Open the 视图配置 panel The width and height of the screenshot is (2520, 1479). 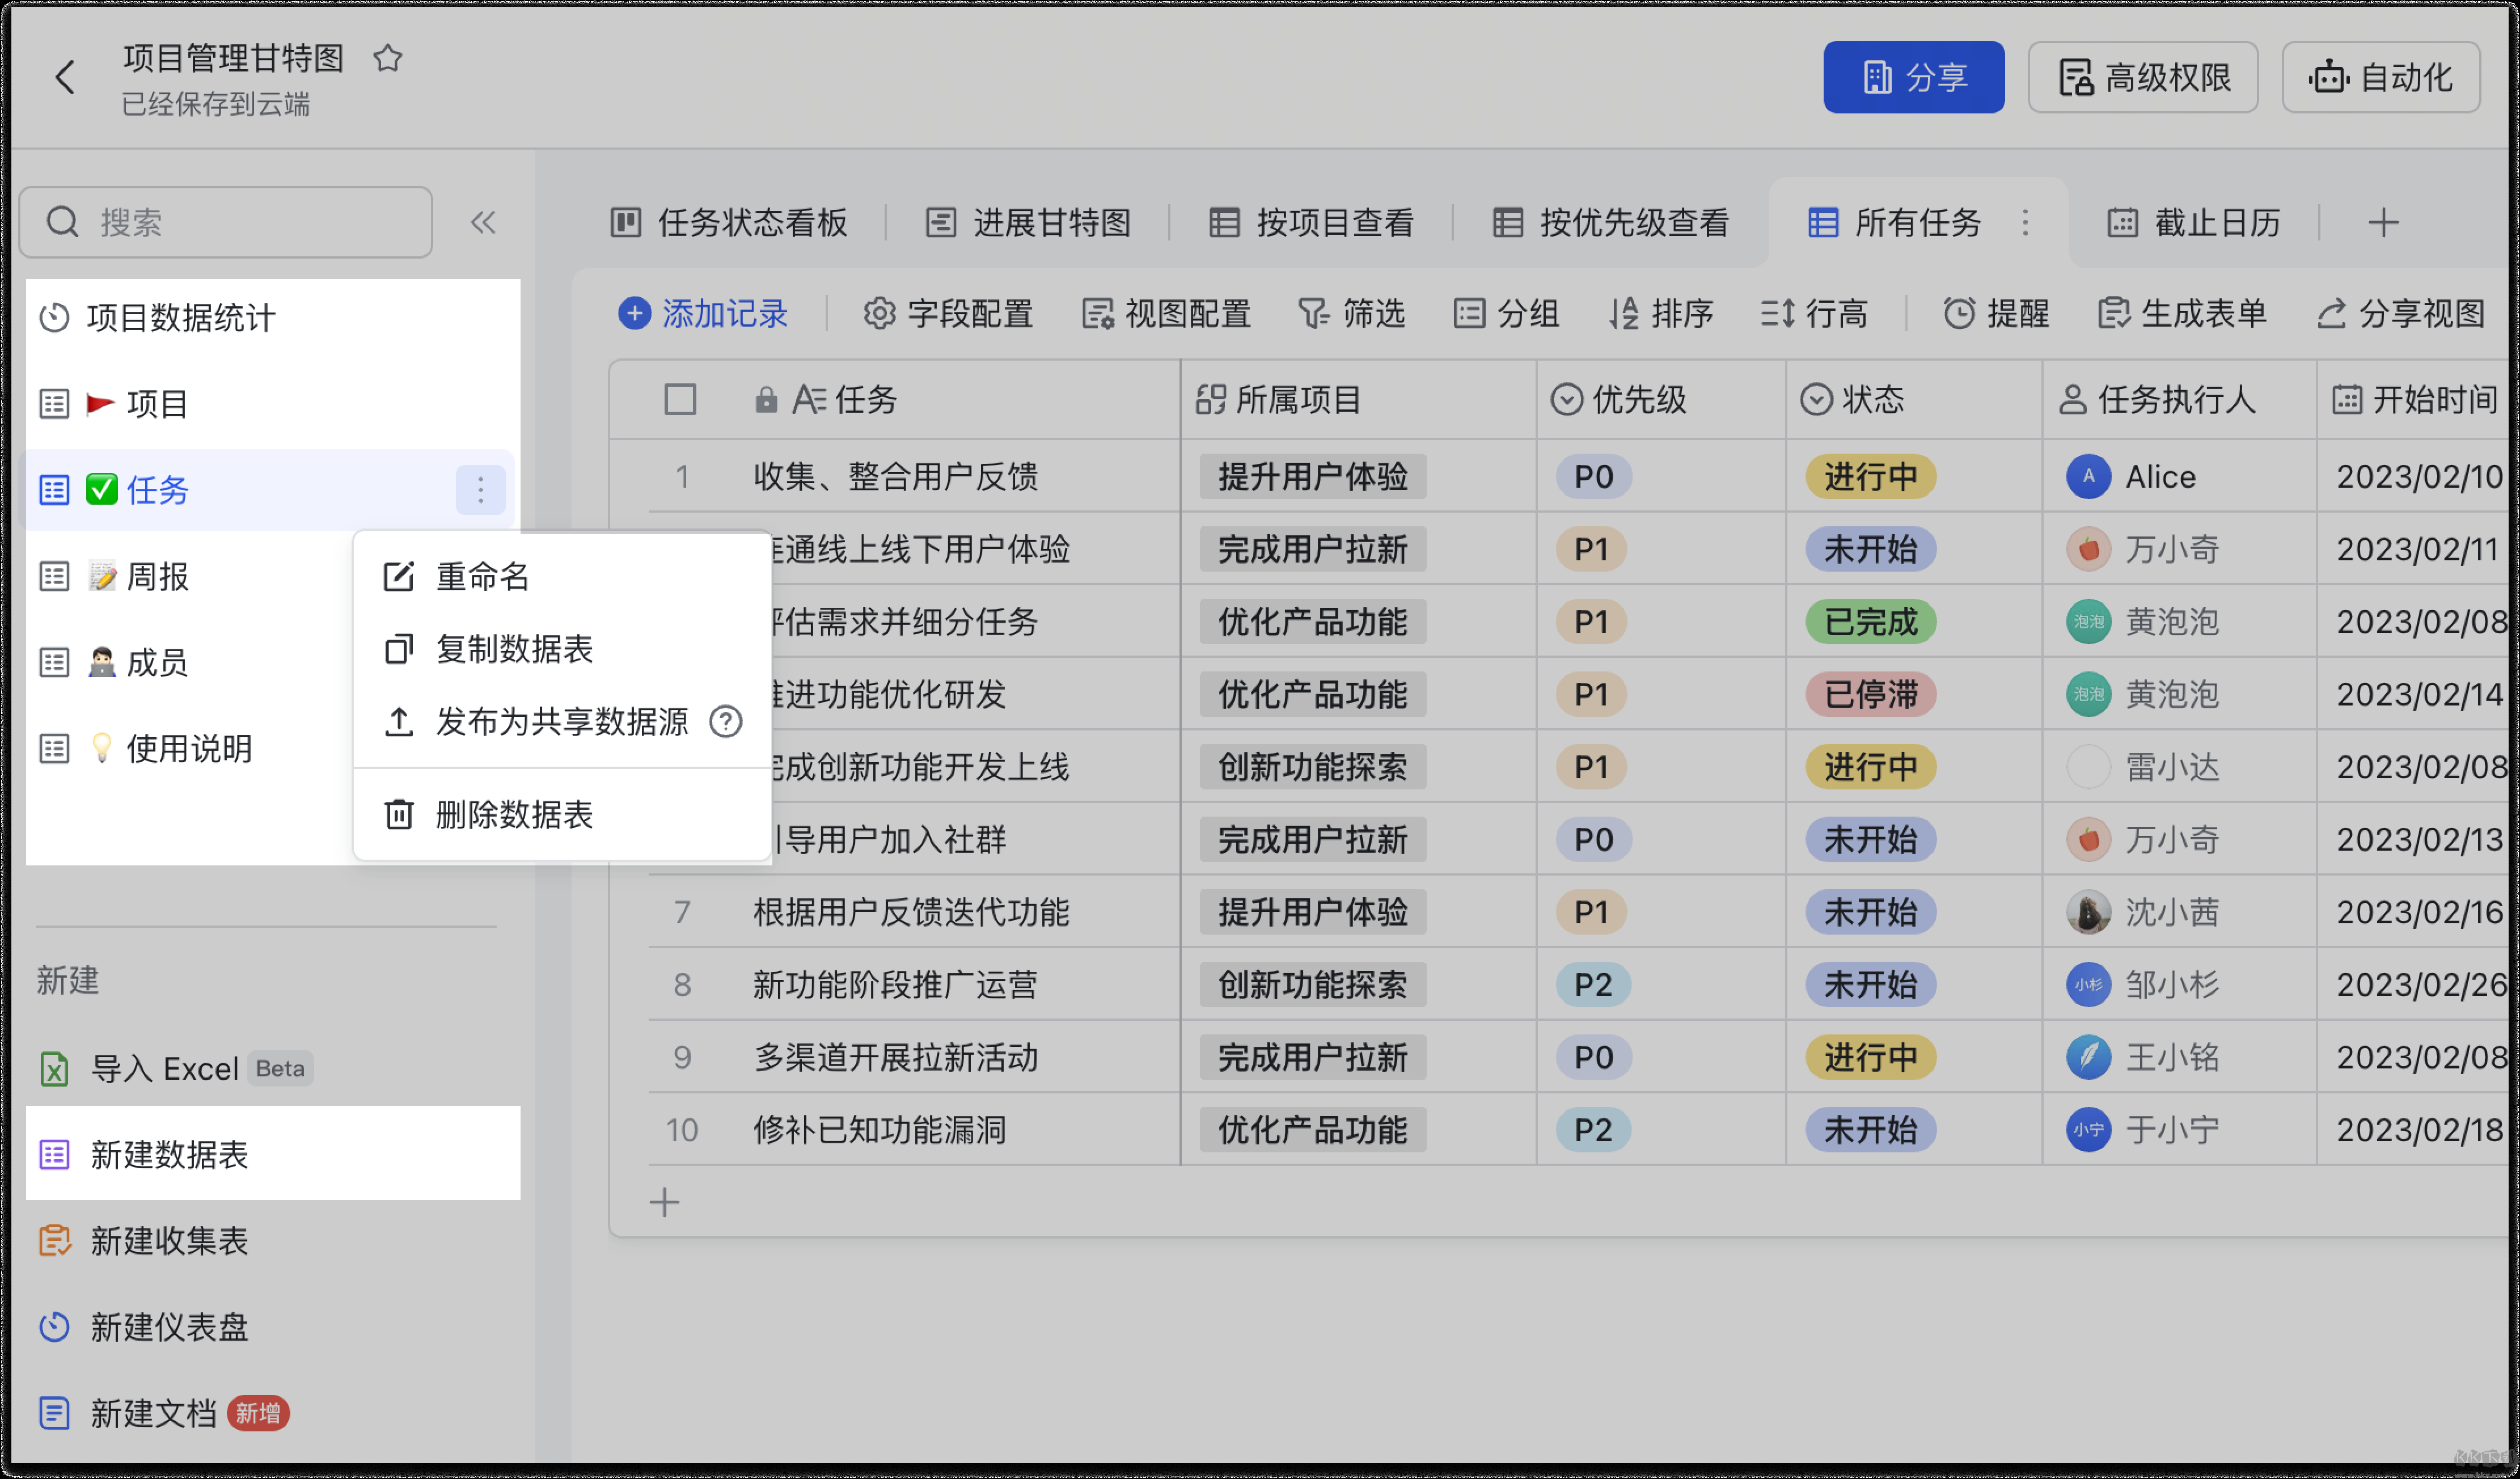(1166, 314)
